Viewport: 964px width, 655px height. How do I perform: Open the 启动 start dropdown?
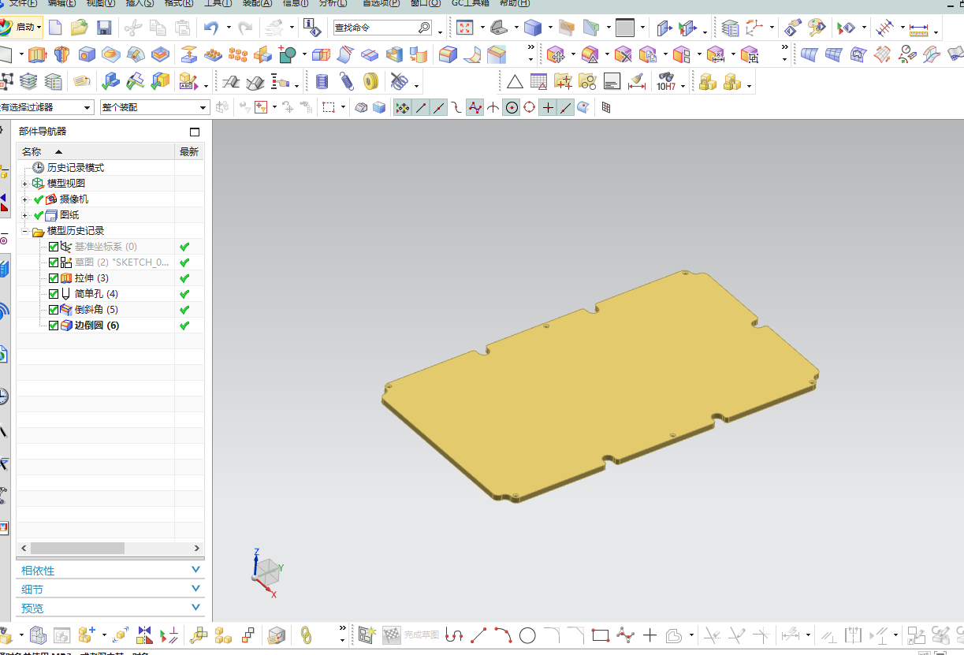[x=22, y=28]
